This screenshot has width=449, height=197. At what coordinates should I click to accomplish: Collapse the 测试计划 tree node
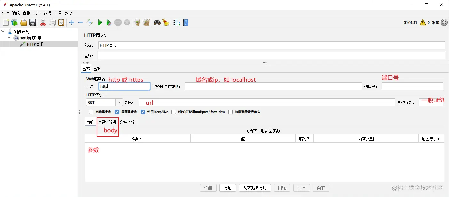[x=3, y=32]
